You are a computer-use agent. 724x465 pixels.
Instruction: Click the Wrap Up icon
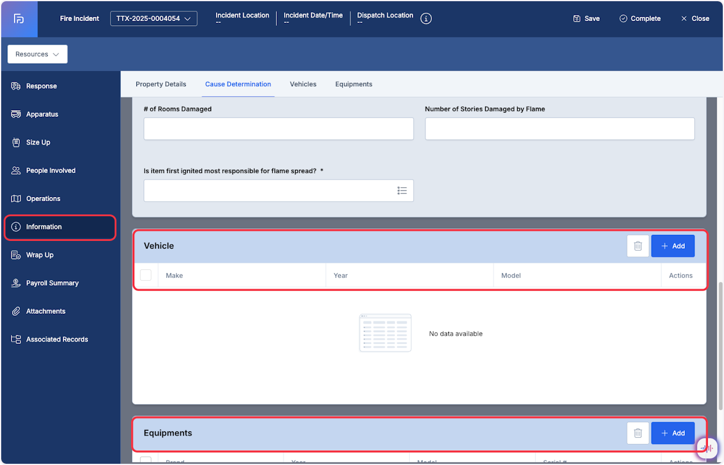[x=16, y=255]
